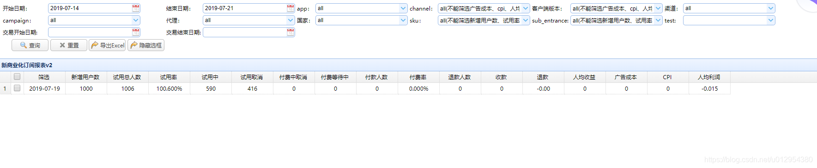Click the 查询 search button

pos(30,45)
